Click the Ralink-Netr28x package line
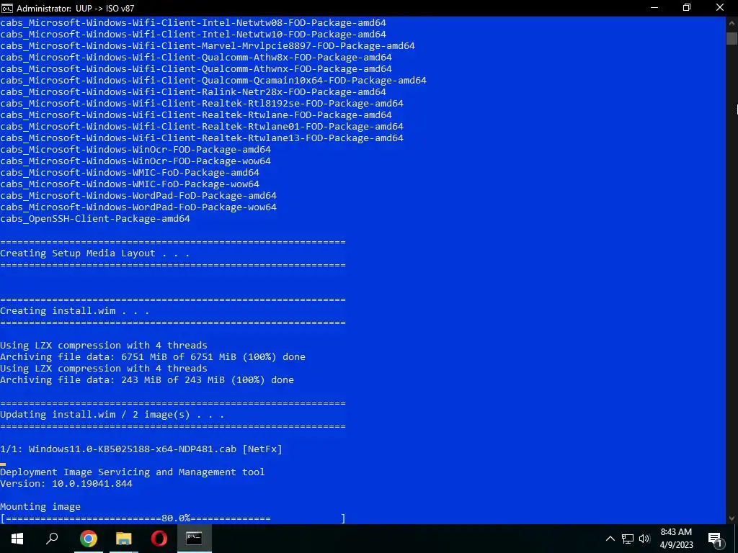The height and width of the screenshot is (553, 738). point(193,92)
